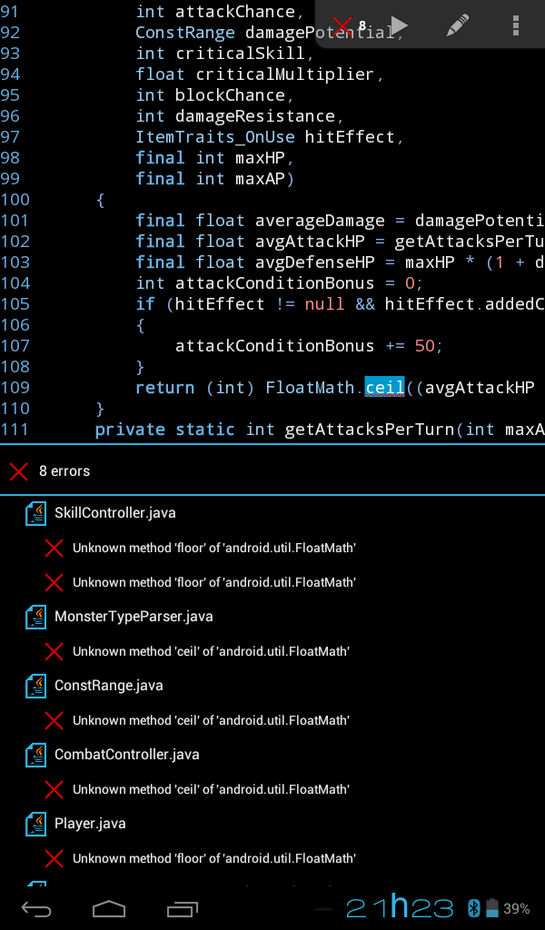Image resolution: width=545 pixels, height=930 pixels.
Task: Tap the Android back navigation button
Action: [x=36, y=908]
